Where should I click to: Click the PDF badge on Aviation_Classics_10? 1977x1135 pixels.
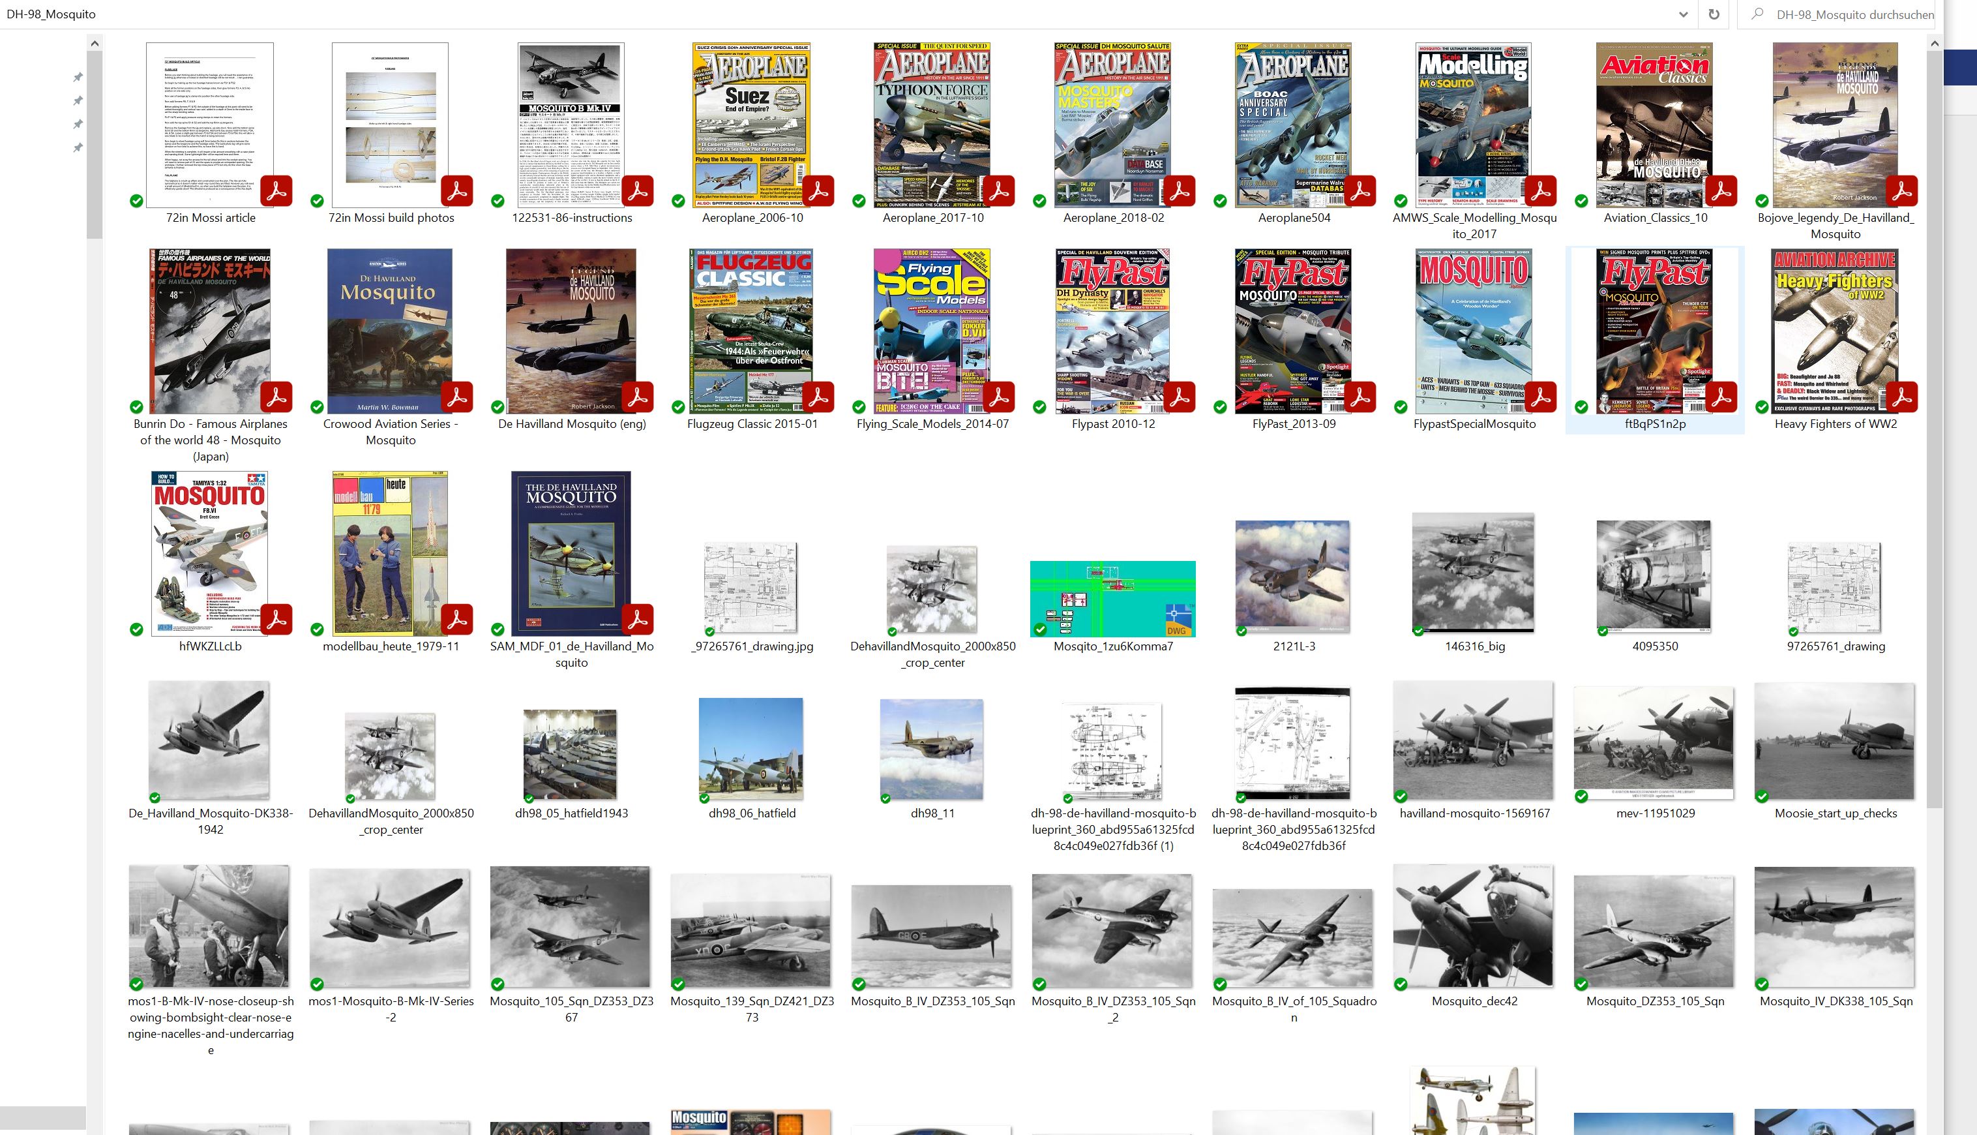(x=1721, y=191)
